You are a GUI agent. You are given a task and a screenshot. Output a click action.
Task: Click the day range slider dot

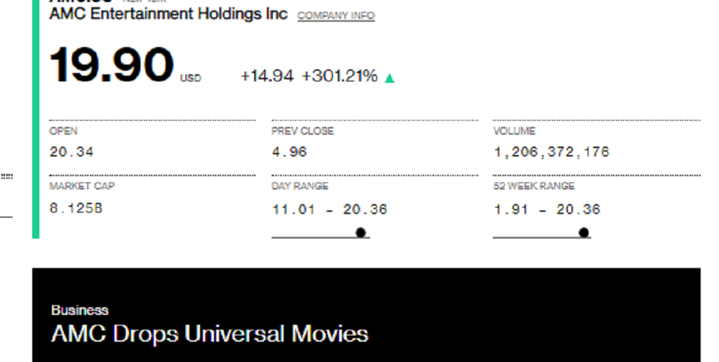tap(361, 233)
